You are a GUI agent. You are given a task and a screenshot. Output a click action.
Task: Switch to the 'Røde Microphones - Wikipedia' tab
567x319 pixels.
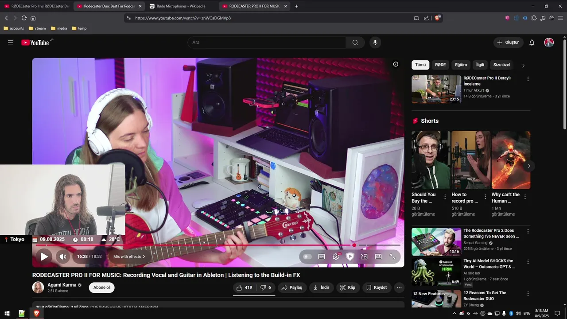click(181, 6)
